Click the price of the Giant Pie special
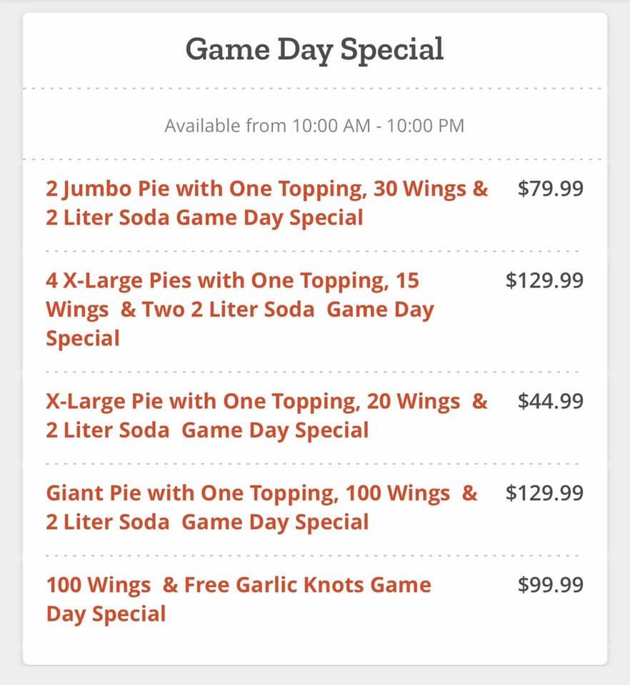This screenshot has width=630, height=685. click(x=544, y=493)
